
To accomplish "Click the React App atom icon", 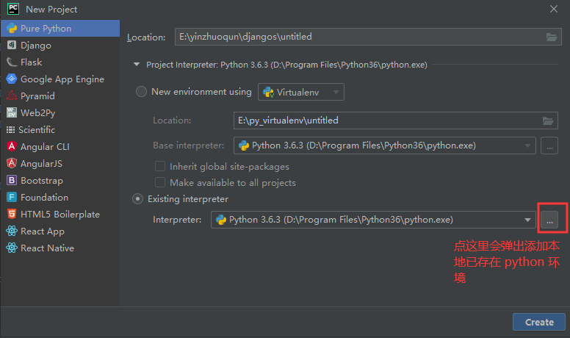I will point(12,231).
